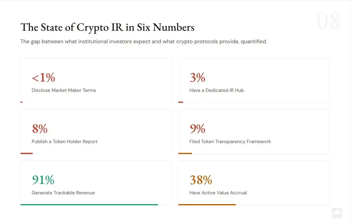The image size is (351, 224).
Task: Click the green progress bar under 91%
Action: [x=89, y=205]
